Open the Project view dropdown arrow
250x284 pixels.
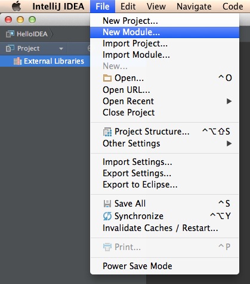[x=61, y=49]
